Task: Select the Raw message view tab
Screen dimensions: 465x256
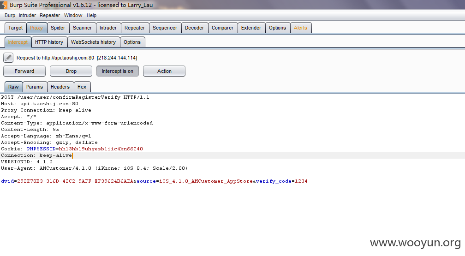Action: 13,87
